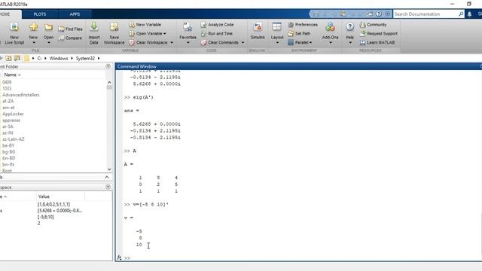Select workspace value [5.6268 + 0.0000i...
Viewport: 482px width, 271px height.
(x=59, y=211)
